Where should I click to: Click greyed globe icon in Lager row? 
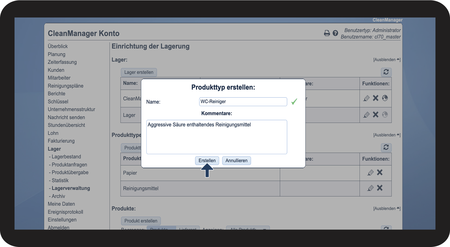(x=385, y=114)
